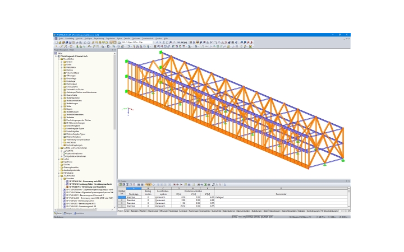This screenshot has height=252, width=404.
Task: Open the Hilfe menu
Action: tap(166, 39)
